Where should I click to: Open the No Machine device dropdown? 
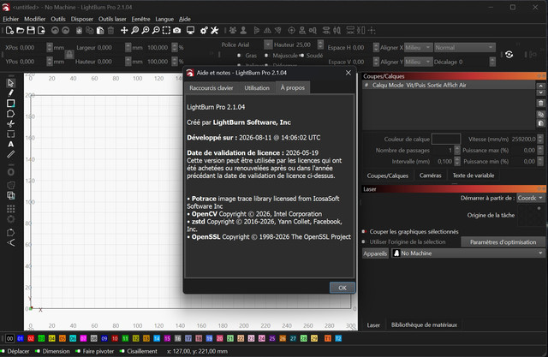[468, 253]
